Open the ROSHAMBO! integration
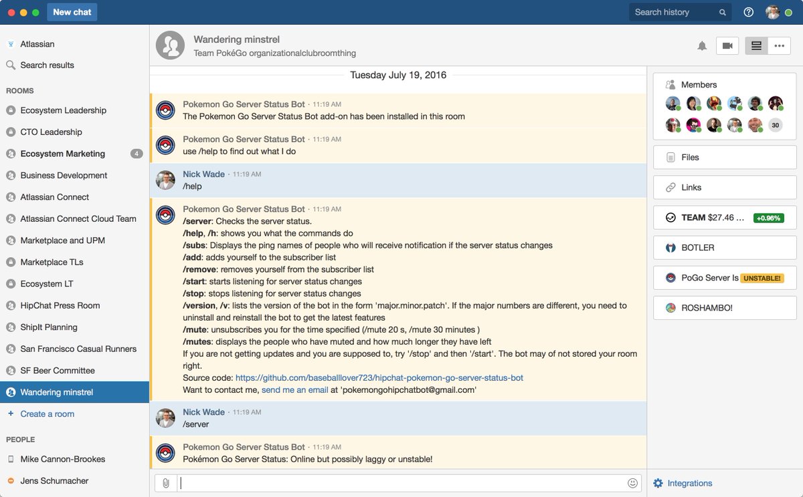Image resolution: width=803 pixels, height=497 pixels. coord(725,308)
